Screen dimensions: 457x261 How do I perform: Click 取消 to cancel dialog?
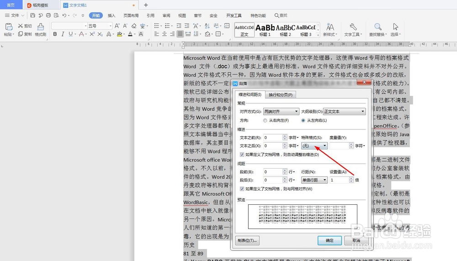tap(356, 240)
